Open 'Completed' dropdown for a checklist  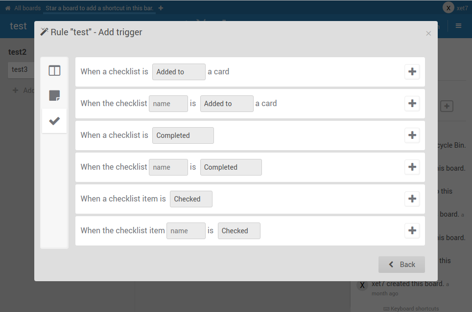[183, 135]
